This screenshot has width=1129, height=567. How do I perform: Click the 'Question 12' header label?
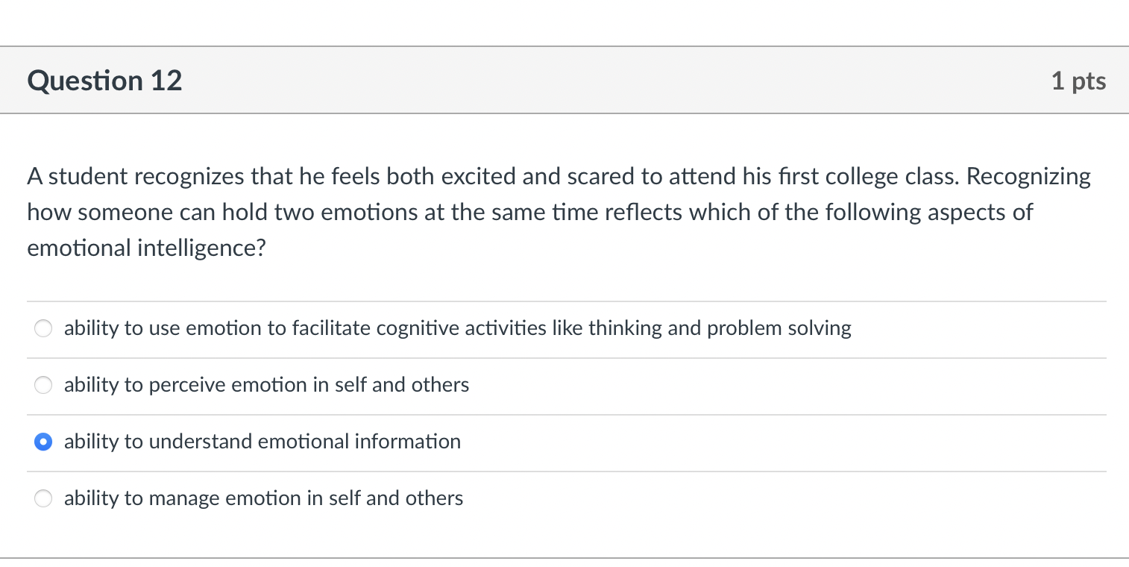104,81
